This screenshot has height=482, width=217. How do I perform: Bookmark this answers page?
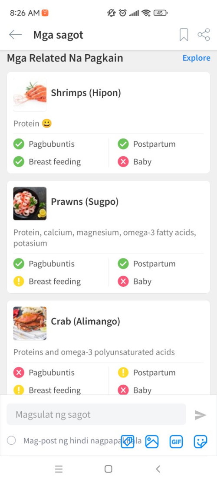[184, 35]
